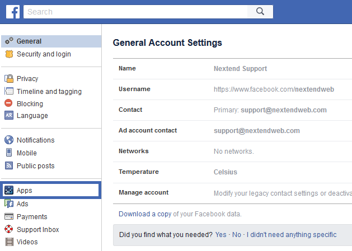Click the Security and login badge icon
This screenshot has height=251, width=352.
tap(9, 54)
